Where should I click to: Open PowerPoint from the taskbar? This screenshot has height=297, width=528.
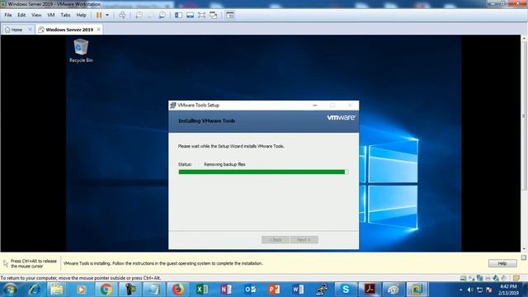[274, 290]
